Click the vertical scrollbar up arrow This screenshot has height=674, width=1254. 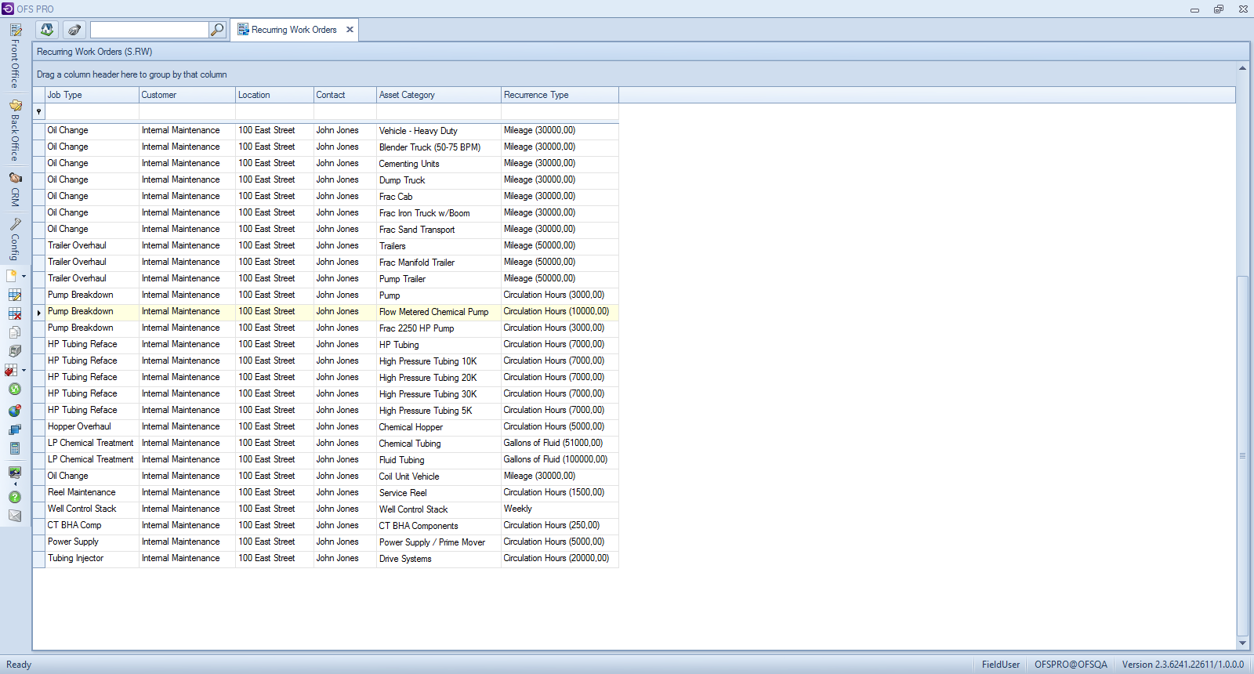click(1242, 68)
